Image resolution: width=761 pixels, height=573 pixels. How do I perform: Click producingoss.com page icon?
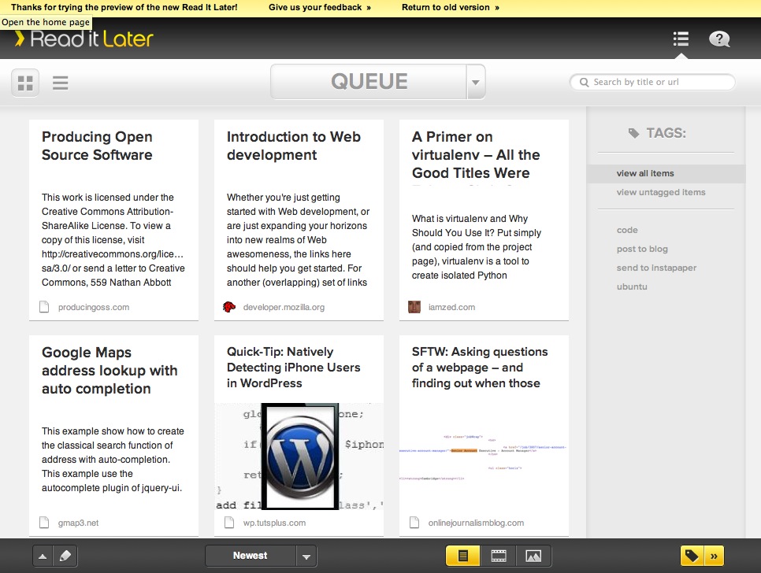[44, 307]
